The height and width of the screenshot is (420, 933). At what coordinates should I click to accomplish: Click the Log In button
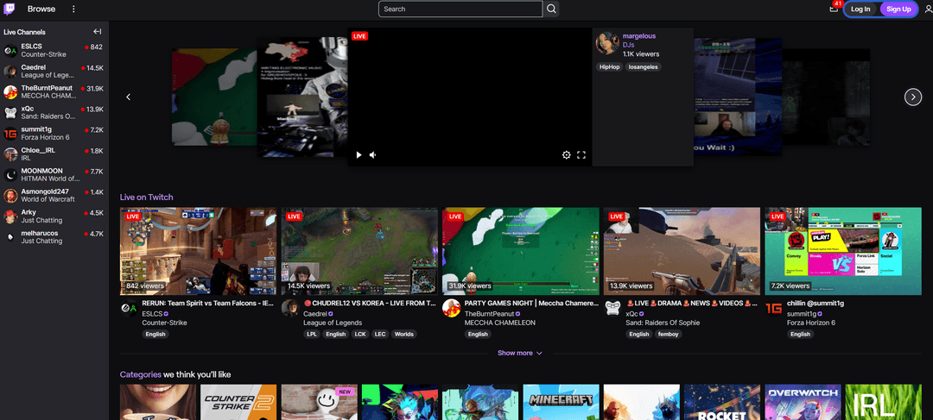click(860, 9)
